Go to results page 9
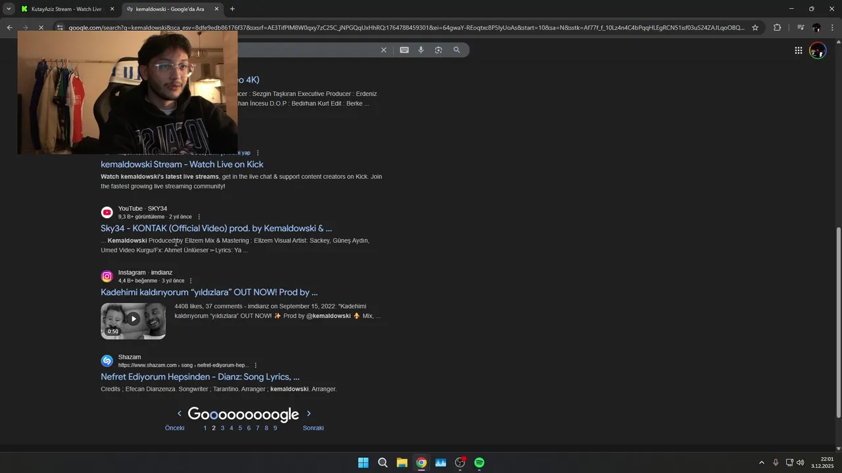Screen dimensions: 842x473 [275, 428]
